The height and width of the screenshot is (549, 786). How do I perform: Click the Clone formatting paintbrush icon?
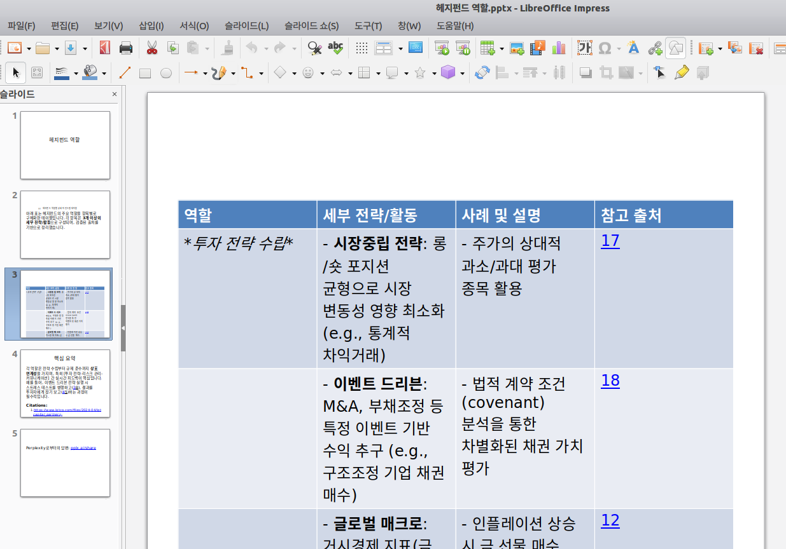pos(228,48)
